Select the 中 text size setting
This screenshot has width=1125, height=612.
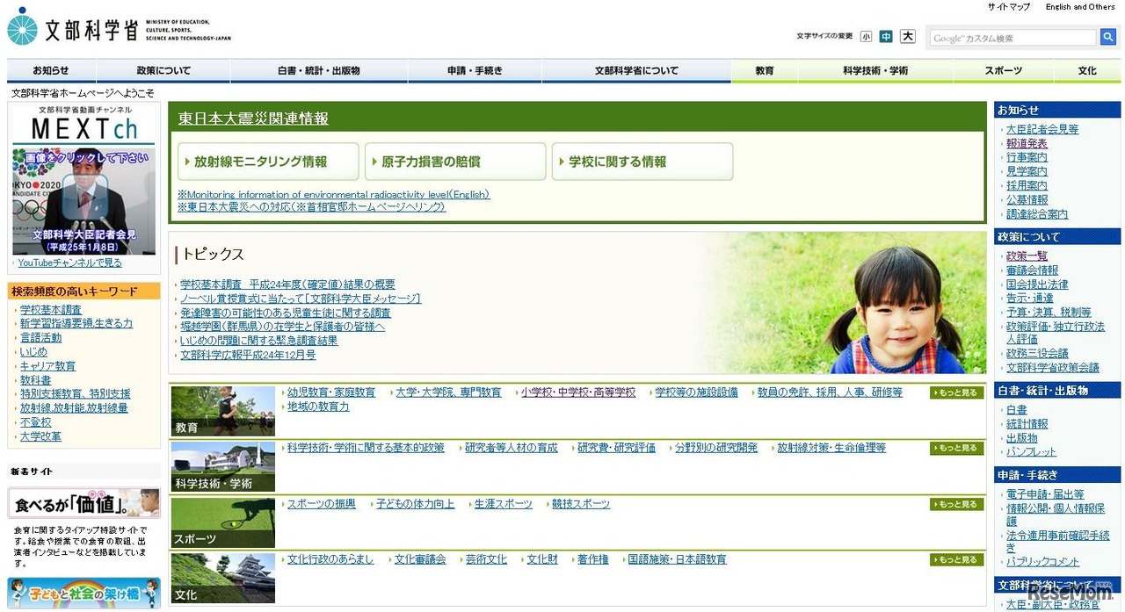coord(886,36)
